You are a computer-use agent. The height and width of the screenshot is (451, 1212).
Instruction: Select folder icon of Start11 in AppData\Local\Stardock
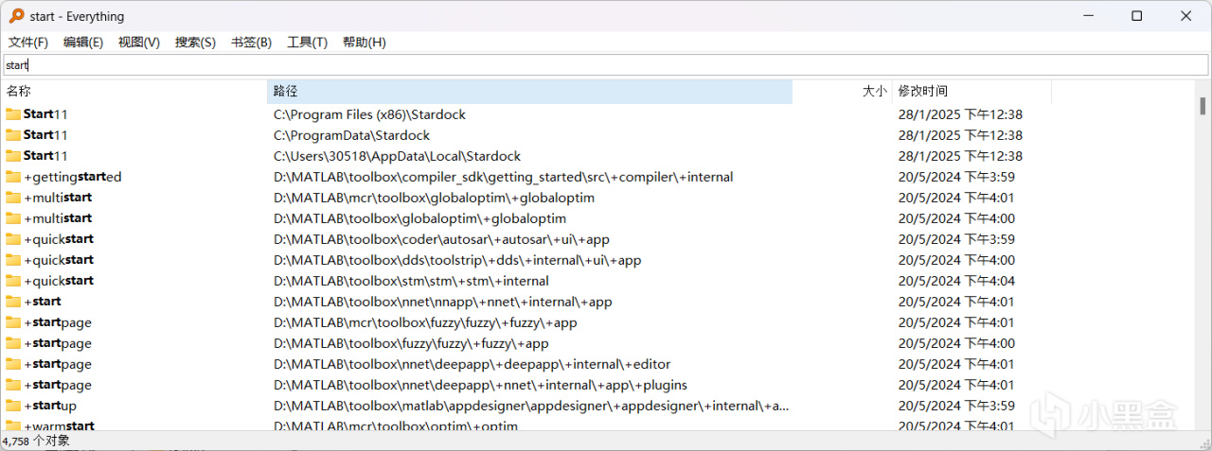13,156
